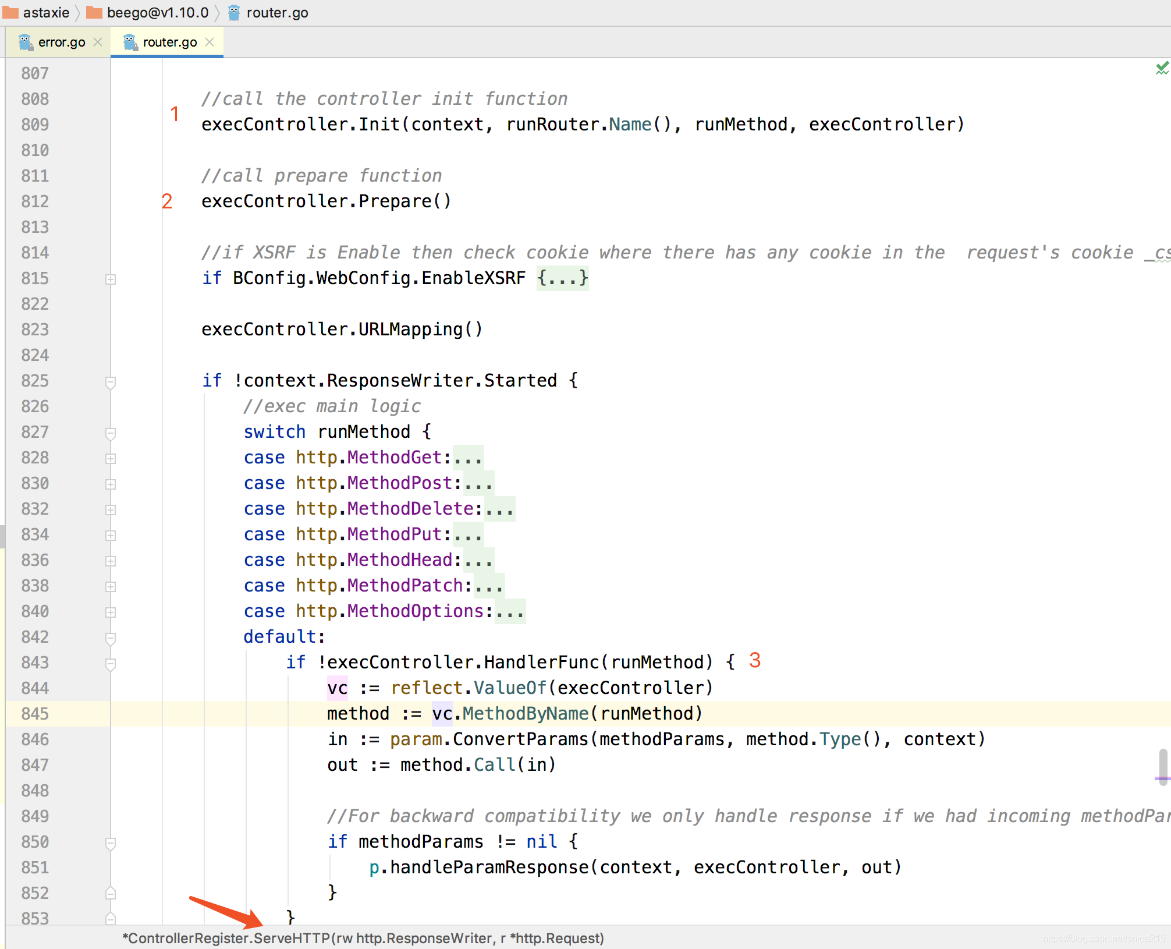Click MethodByName on the highlighted line
The height and width of the screenshot is (949, 1171).
(526, 714)
